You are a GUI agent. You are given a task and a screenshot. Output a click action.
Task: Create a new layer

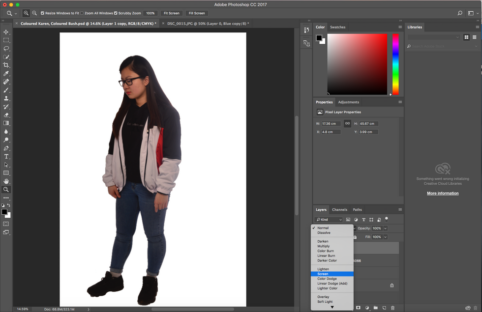click(x=384, y=308)
